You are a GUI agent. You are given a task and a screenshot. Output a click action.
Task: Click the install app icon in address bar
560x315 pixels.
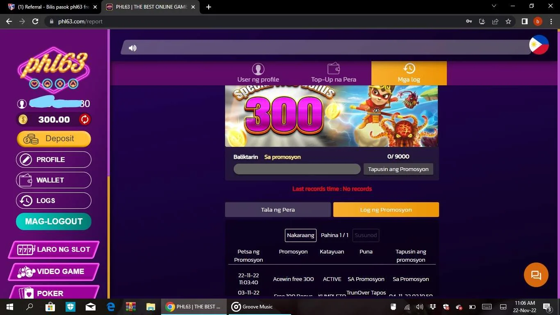(x=482, y=21)
